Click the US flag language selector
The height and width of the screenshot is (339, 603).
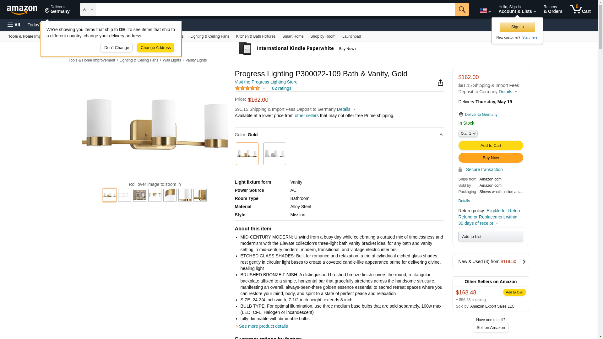(x=485, y=11)
